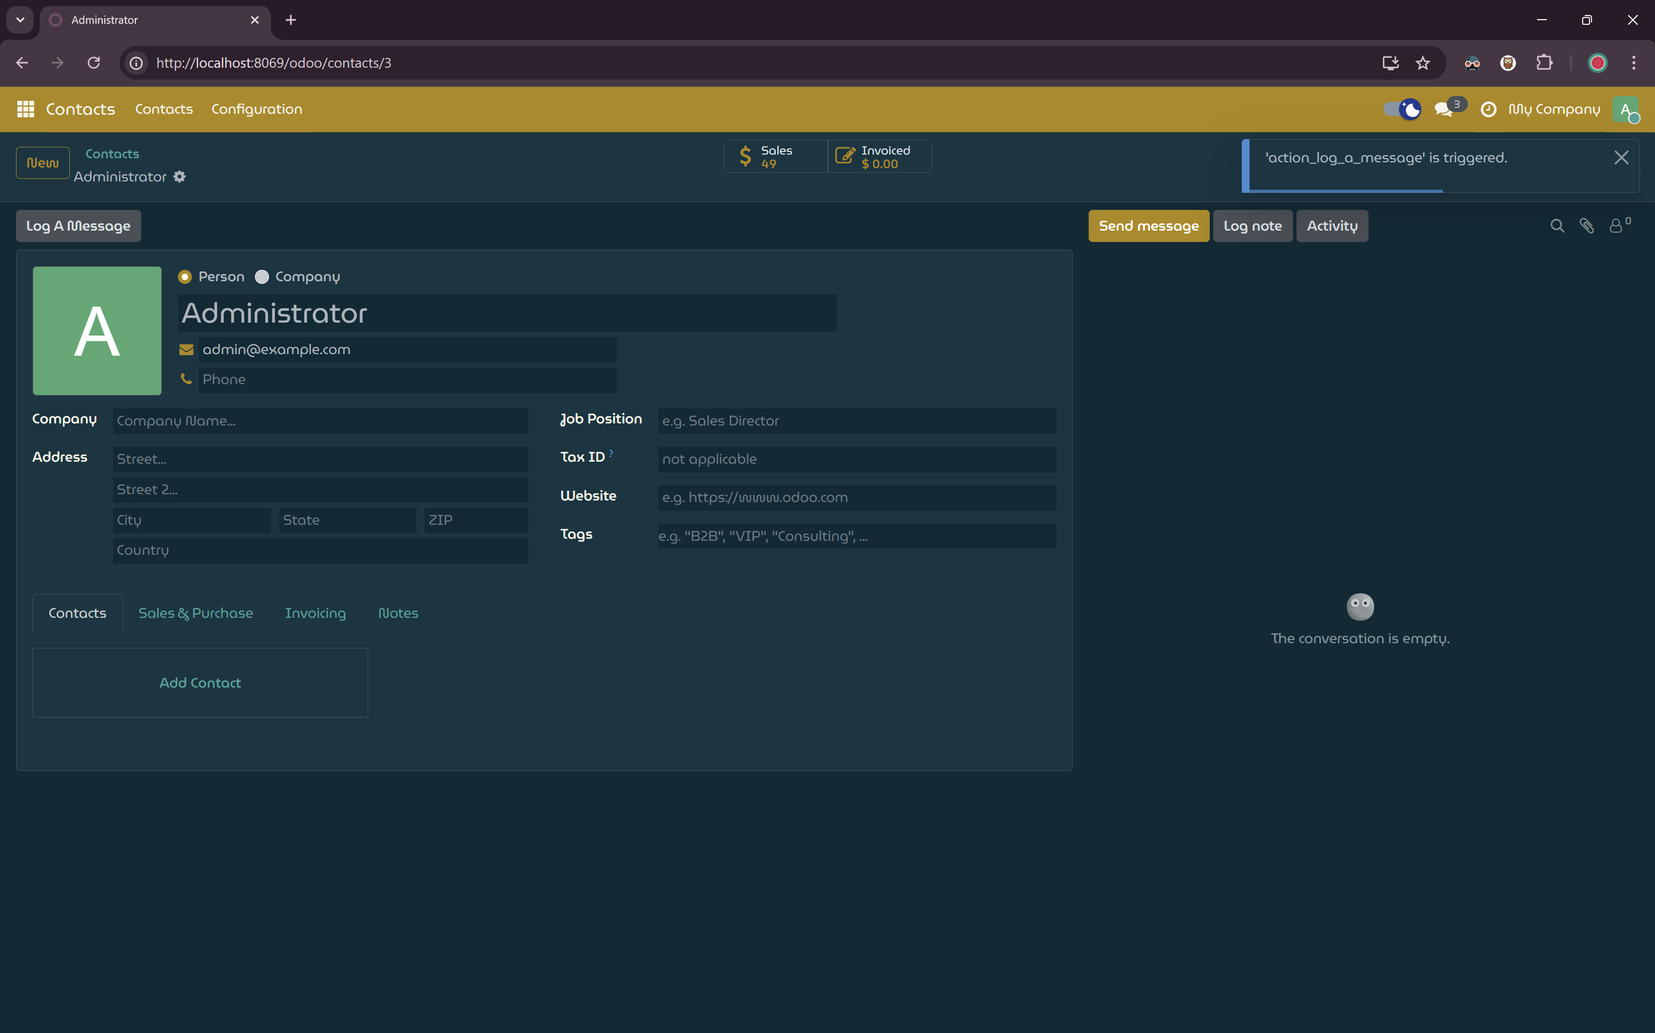The height and width of the screenshot is (1033, 1655).
Task: Open the Country dropdown field
Action: click(x=320, y=551)
